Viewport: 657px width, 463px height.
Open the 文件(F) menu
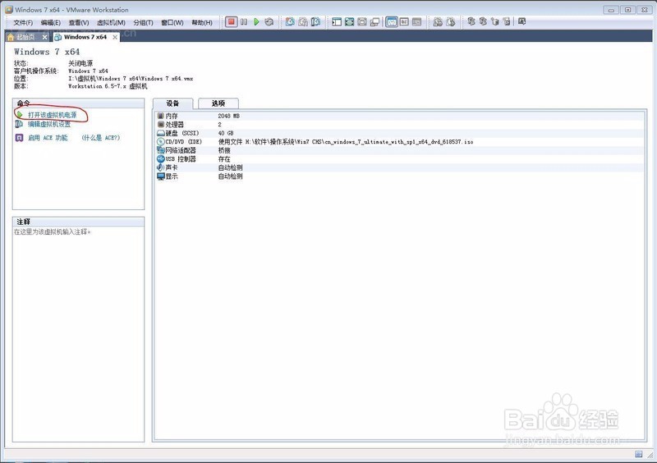click(23, 23)
